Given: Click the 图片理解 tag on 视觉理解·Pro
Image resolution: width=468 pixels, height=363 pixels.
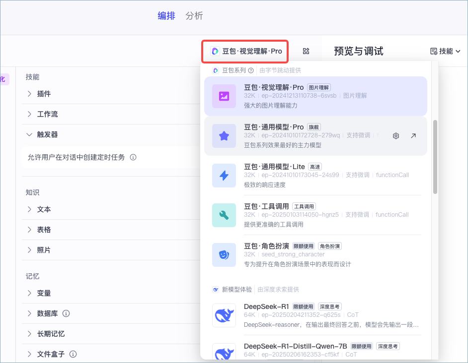Looking at the screenshot, I should pyautogui.click(x=319, y=88).
